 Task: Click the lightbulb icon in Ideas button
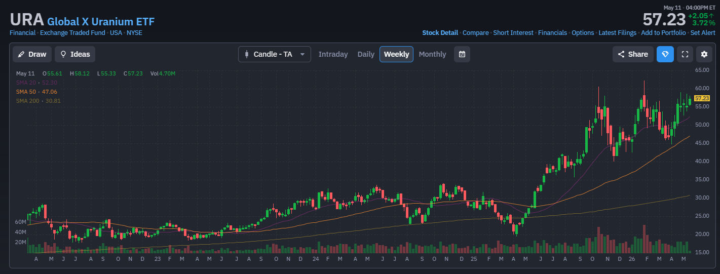63,54
